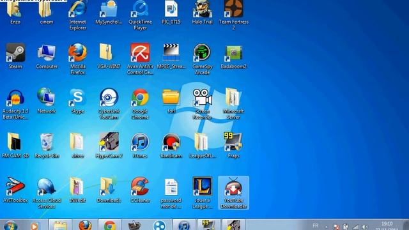The height and width of the screenshot is (230, 409).
Task: Launch Screen Recorder shortcut
Action: point(202,103)
